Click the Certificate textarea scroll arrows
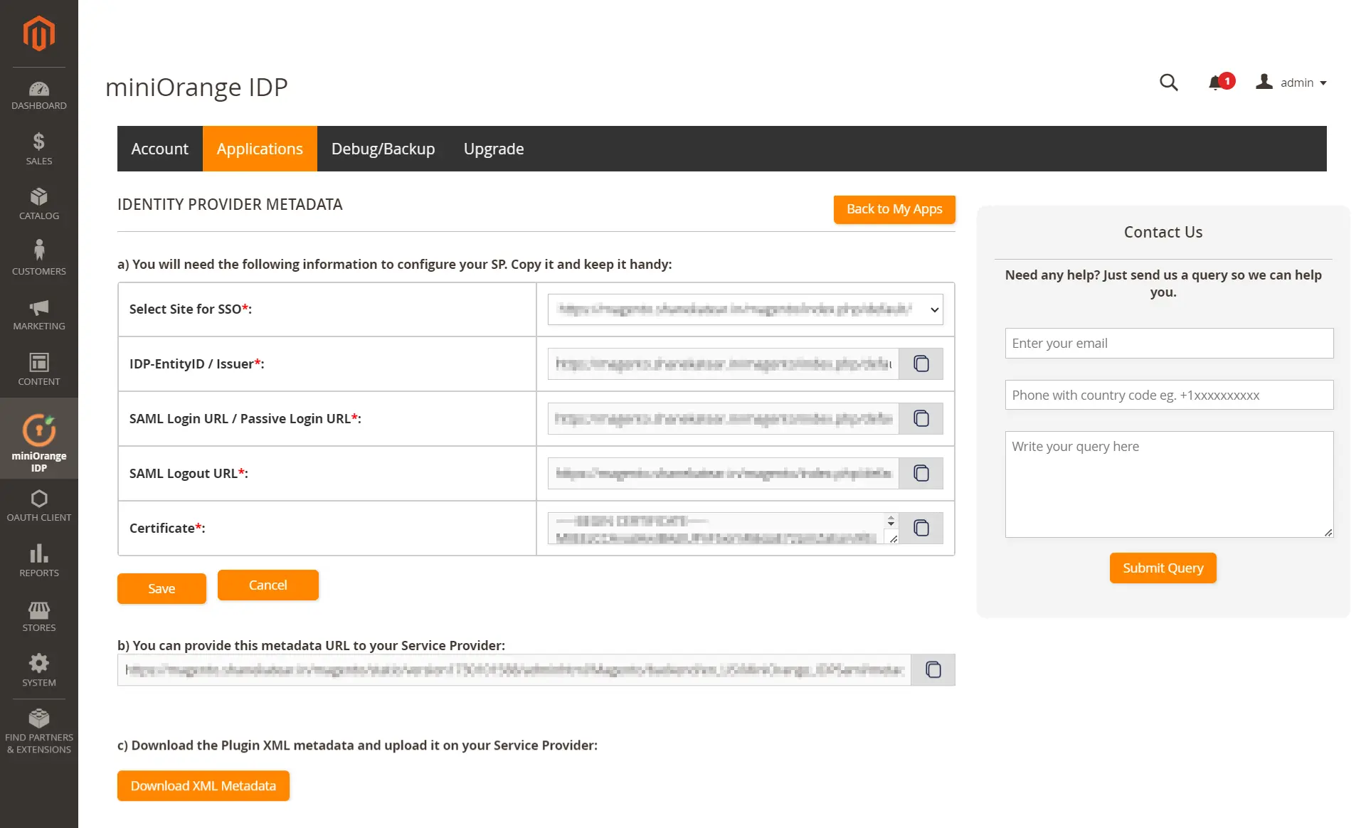Image resolution: width=1366 pixels, height=828 pixels. point(891,521)
